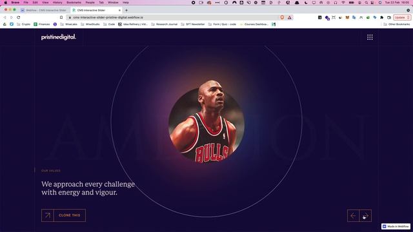Click the diagonal arrow beside Clone This
This screenshot has width=413, height=232.
(48, 215)
